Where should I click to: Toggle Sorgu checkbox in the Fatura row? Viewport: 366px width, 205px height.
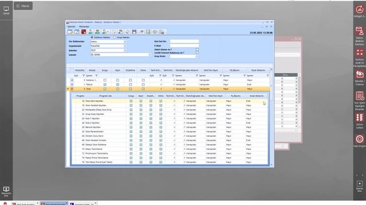click(x=105, y=85)
